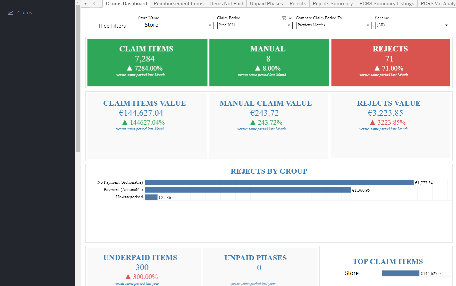Click the €85.36 bar value

[x=165, y=198]
